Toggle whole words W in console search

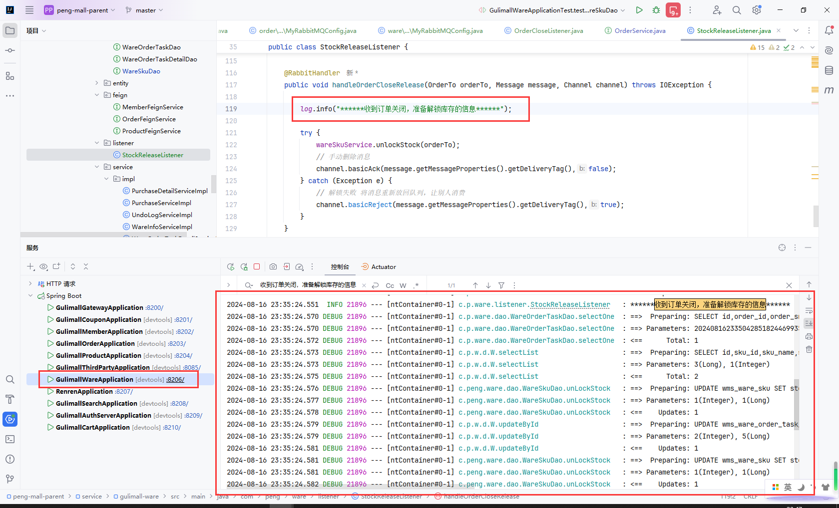pos(403,285)
